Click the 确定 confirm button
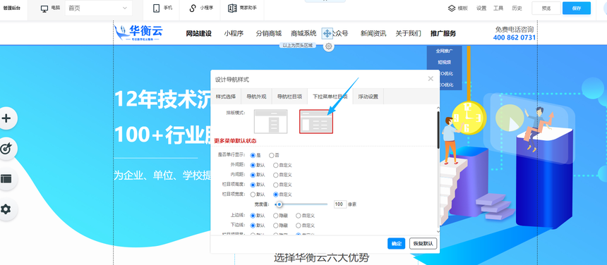The height and width of the screenshot is (265, 607). coord(397,244)
